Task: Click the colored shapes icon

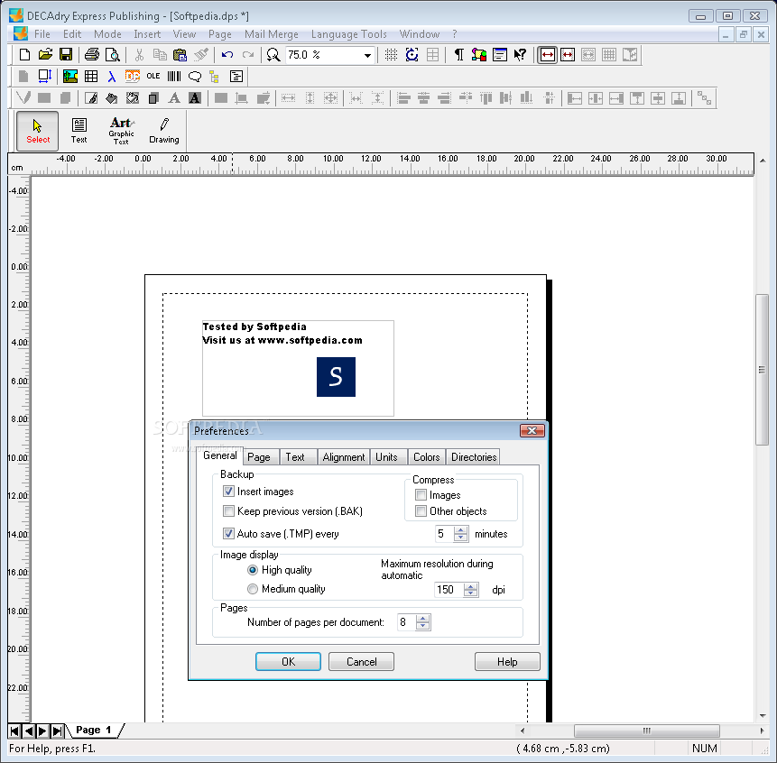Action: [478, 54]
